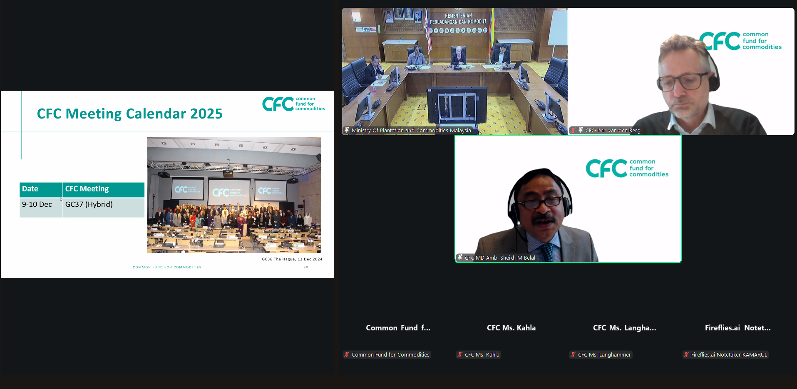The image size is (797, 389).
Task: Click the "GC37 (Hybrid)" cell in the table
Action: click(89, 204)
